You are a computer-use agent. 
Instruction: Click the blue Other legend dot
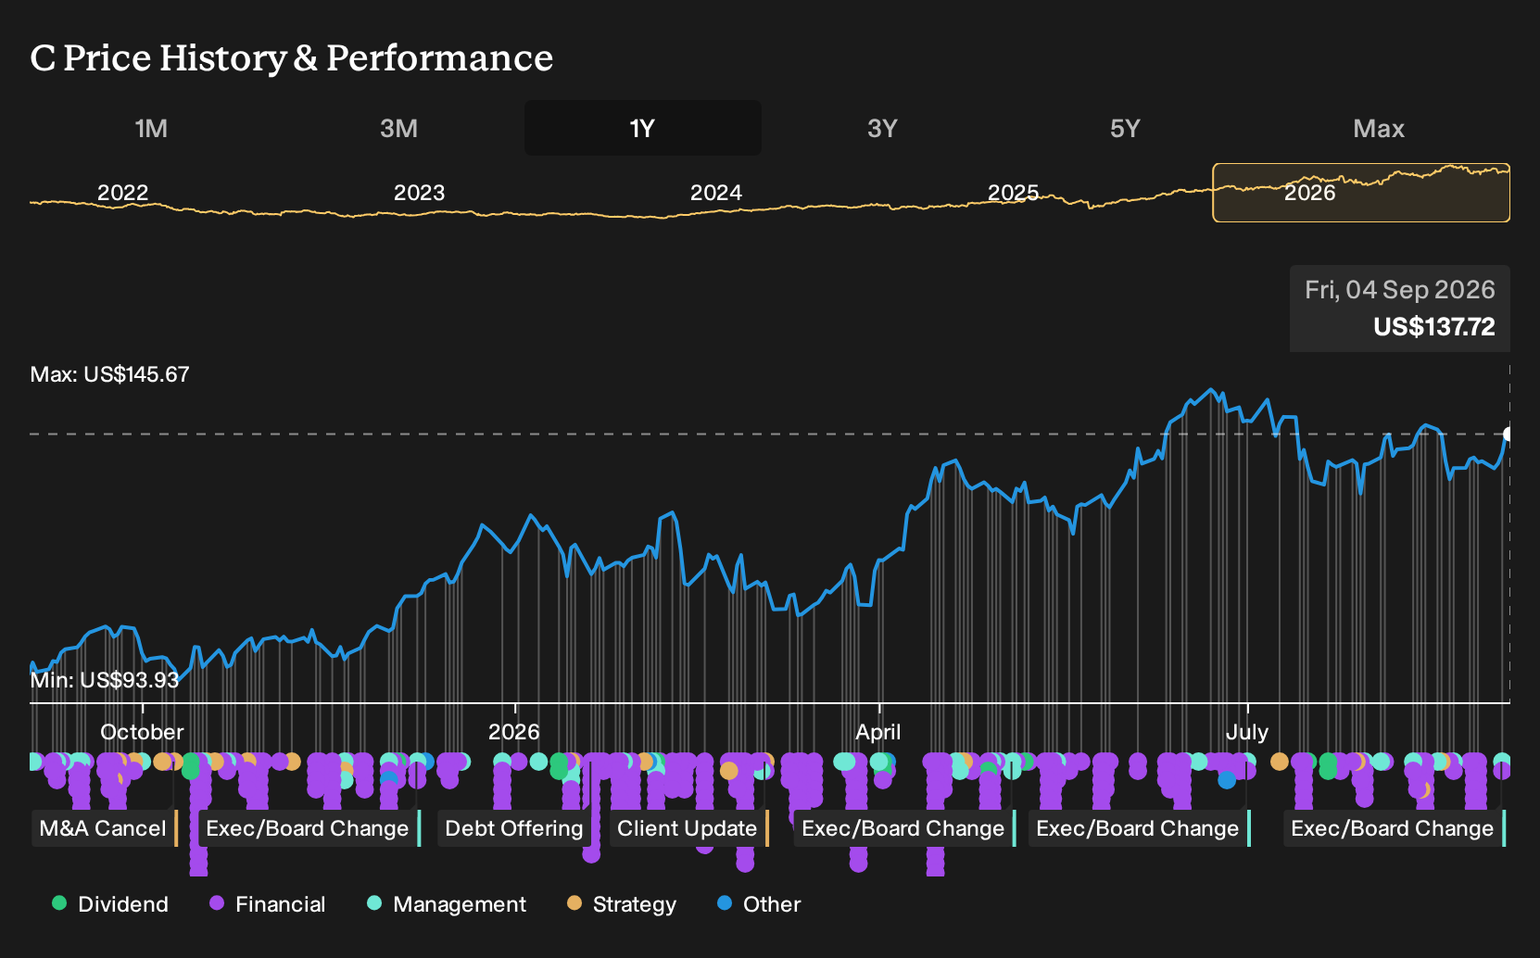(725, 903)
